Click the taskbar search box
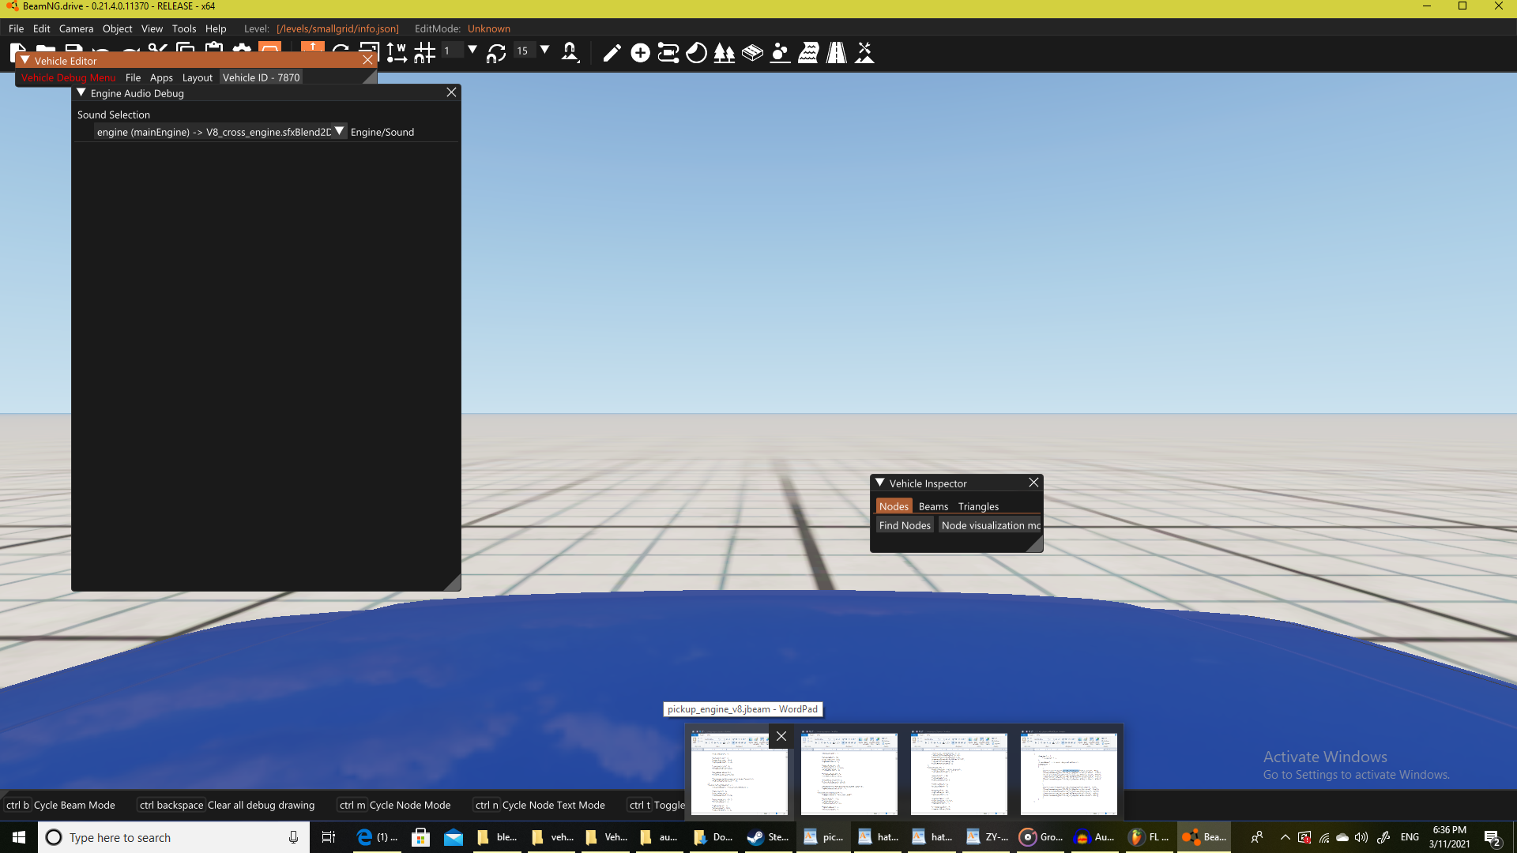The width and height of the screenshot is (1517, 853). tap(174, 837)
